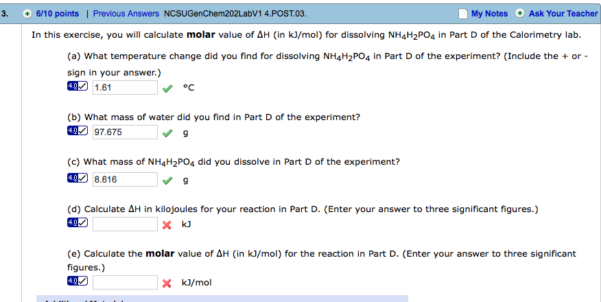Click the My Notes page icon
601x302 pixels.
click(x=463, y=14)
